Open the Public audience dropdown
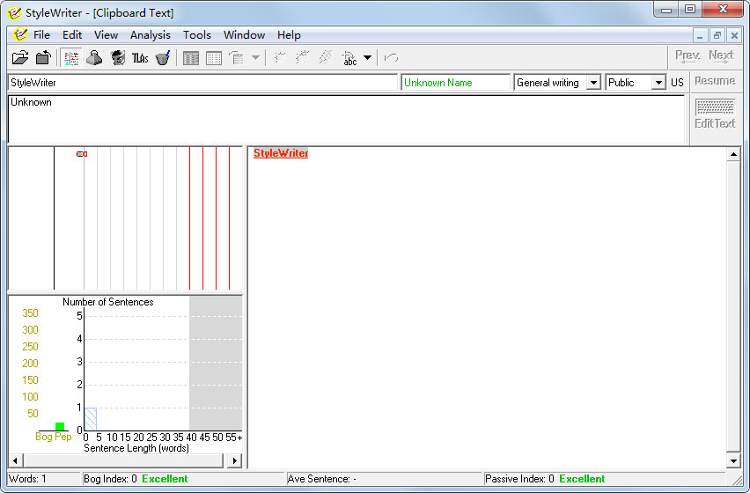 [658, 83]
